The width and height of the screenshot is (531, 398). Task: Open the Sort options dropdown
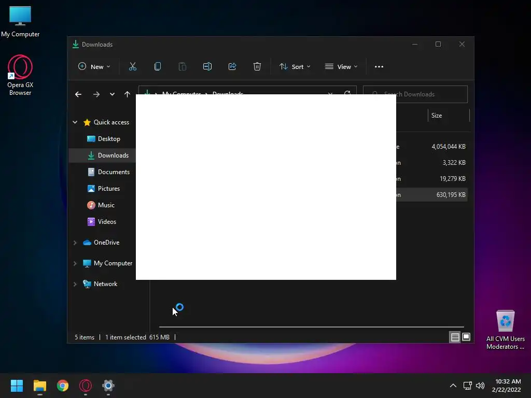295,67
